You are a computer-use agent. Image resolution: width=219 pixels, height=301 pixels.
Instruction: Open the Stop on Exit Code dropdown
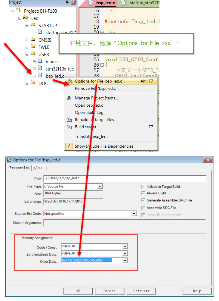click(x=134, y=214)
